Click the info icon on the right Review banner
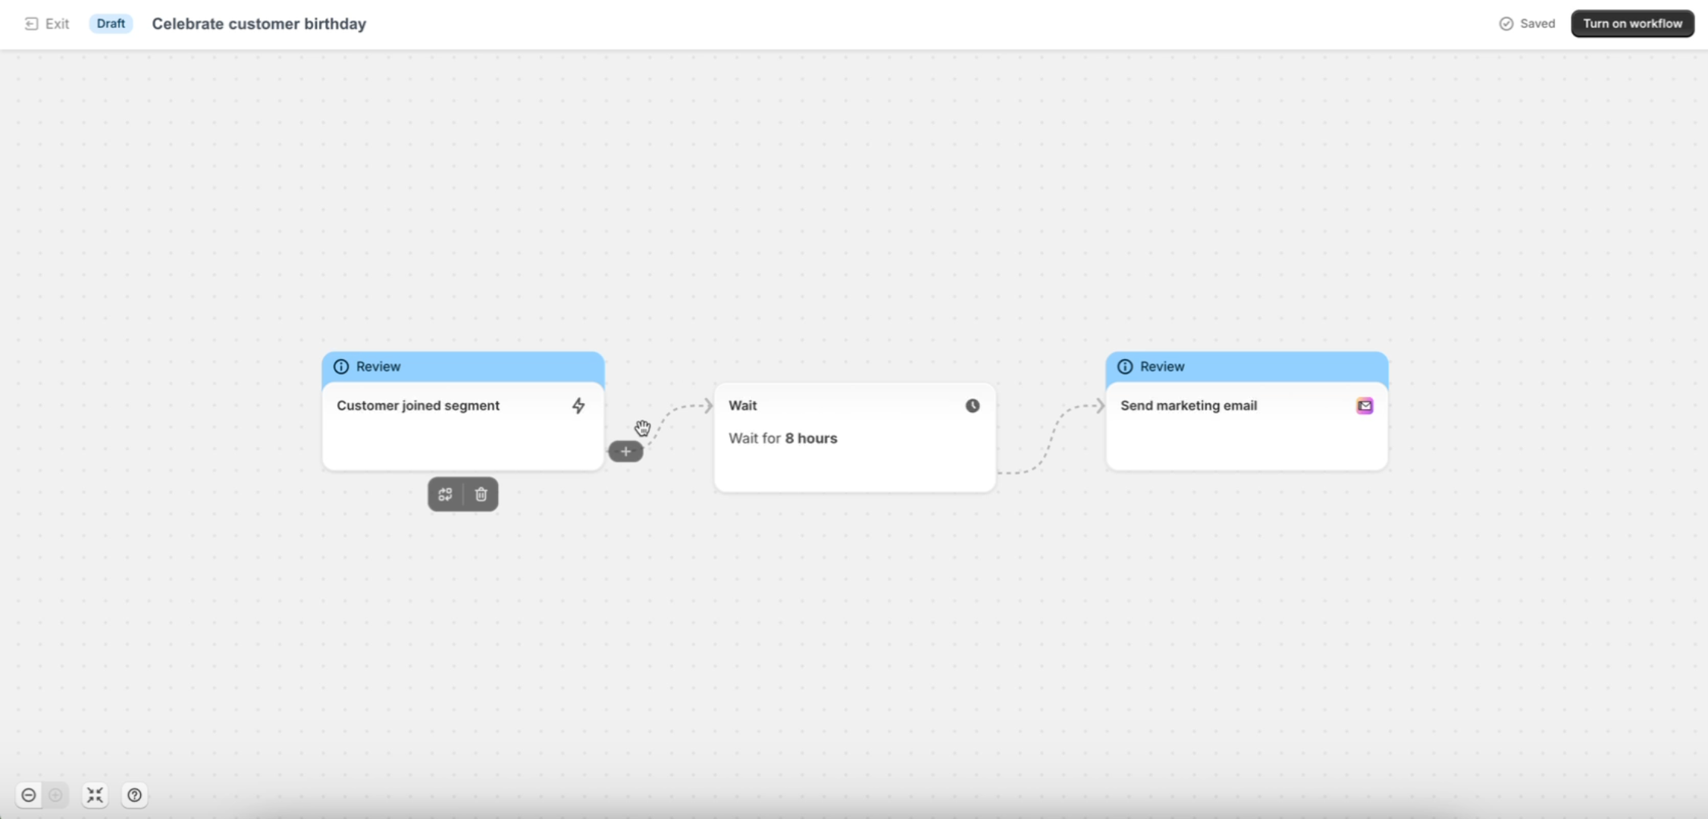This screenshot has width=1708, height=819. tap(1125, 367)
